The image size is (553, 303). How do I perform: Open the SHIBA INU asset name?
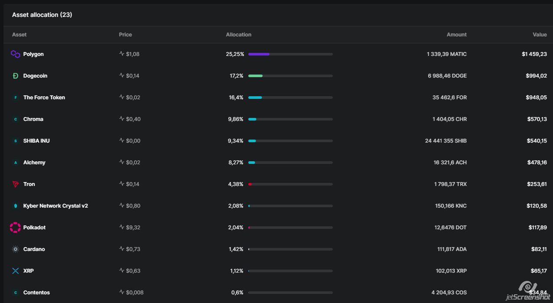tap(36, 141)
